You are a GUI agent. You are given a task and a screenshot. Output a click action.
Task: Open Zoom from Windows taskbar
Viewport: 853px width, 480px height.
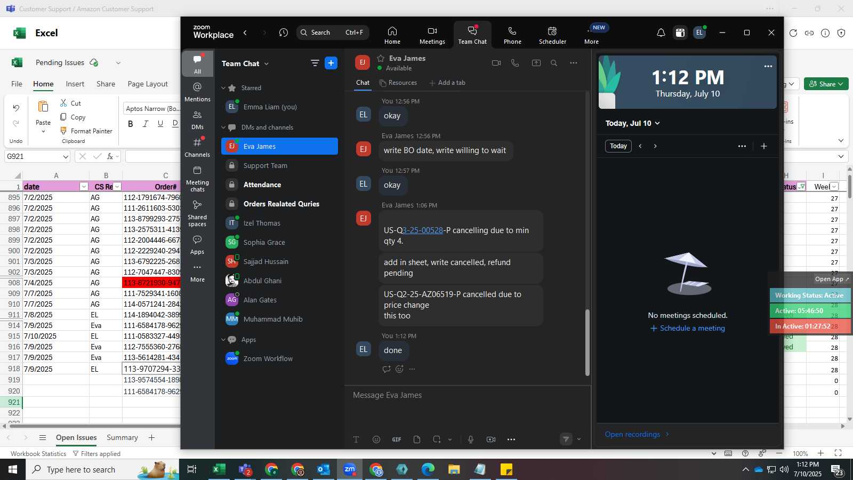point(350,469)
